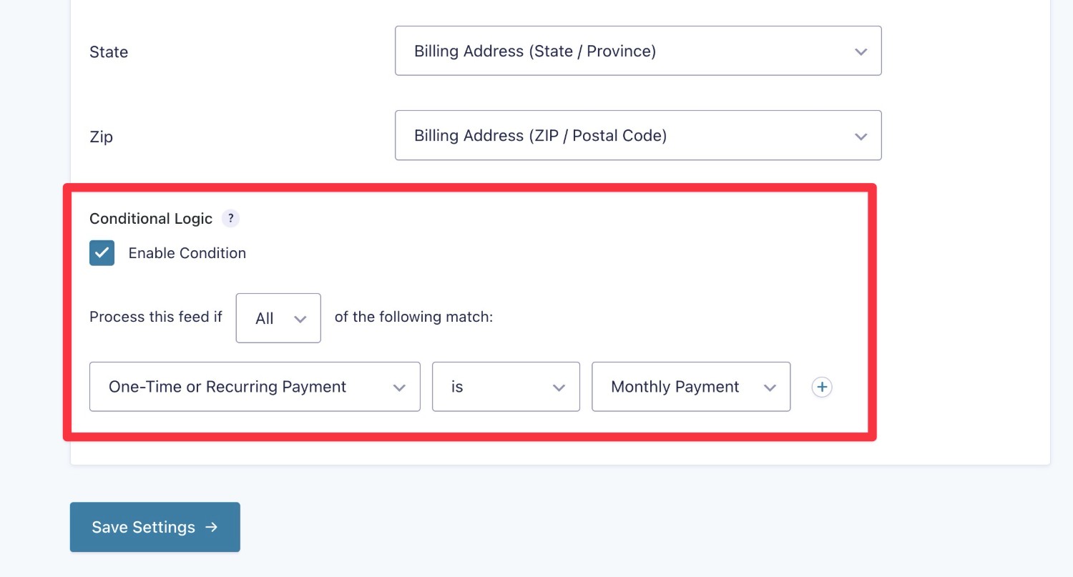Click the arrow icon in Save Settings

[x=211, y=527]
